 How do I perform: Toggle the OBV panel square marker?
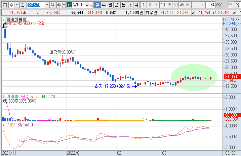(x=4, y=125)
